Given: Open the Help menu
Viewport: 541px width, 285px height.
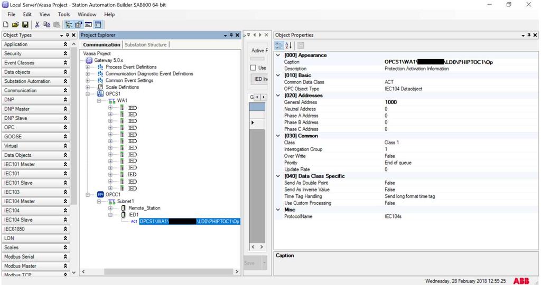Looking at the screenshot, I should pos(109,14).
